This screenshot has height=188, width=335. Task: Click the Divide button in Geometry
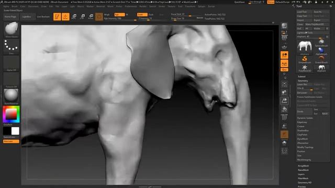click(x=305, y=111)
